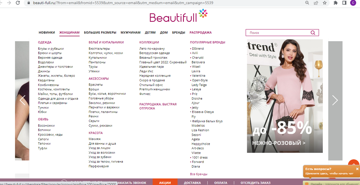Go to next banner slide arrow
The width and height of the screenshot is (360, 185).
(335, 100)
